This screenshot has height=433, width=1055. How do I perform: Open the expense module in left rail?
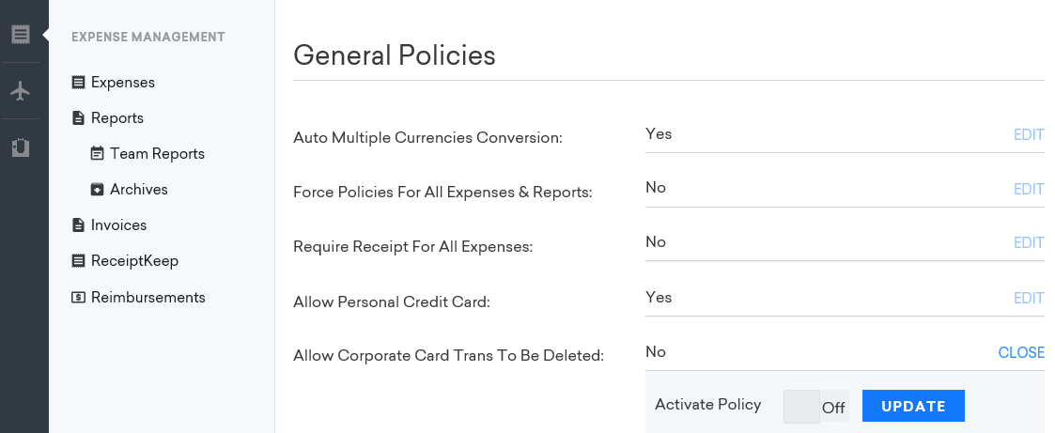pos(21,36)
